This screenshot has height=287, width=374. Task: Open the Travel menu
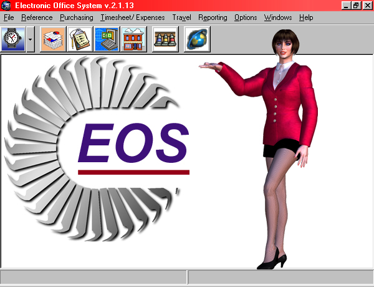coord(182,17)
